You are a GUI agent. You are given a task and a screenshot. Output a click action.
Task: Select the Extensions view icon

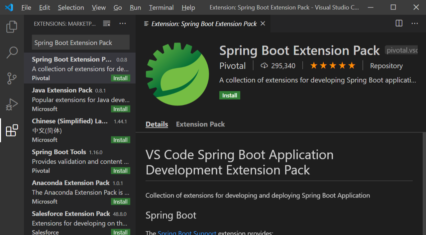(x=12, y=130)
